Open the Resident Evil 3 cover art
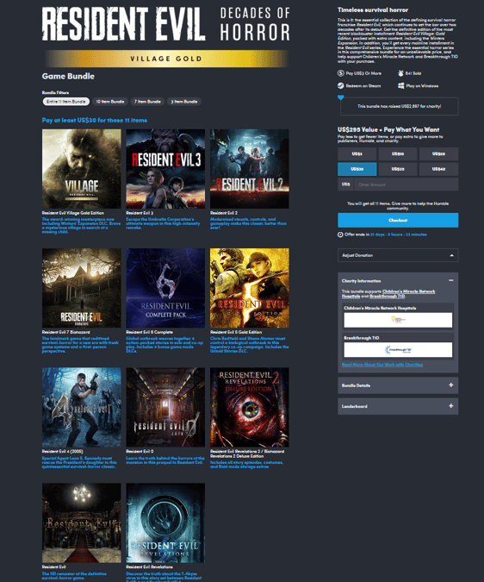The width and height of the screenshot is (484, 582). tap(165, 169)
